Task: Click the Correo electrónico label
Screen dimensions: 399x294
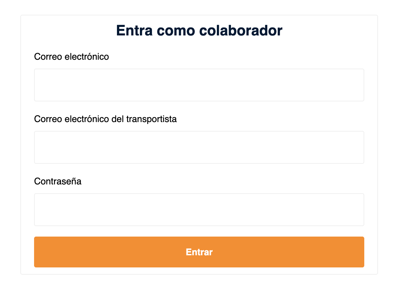Action: click(71, 56)
